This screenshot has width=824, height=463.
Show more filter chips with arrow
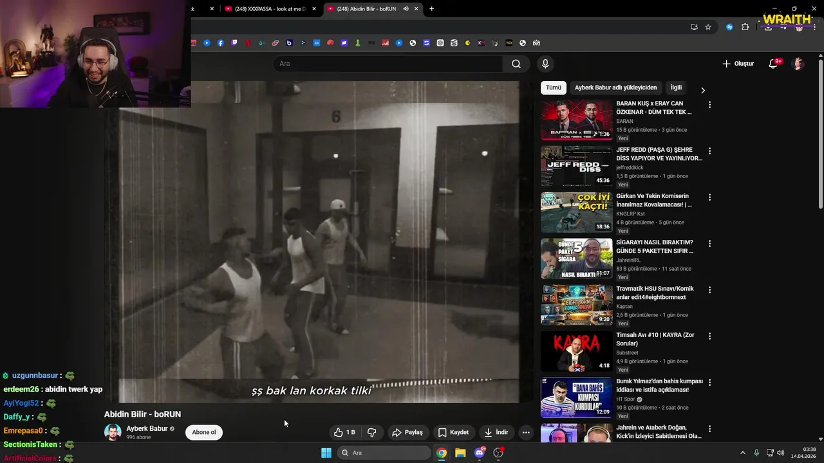[703, 90]
